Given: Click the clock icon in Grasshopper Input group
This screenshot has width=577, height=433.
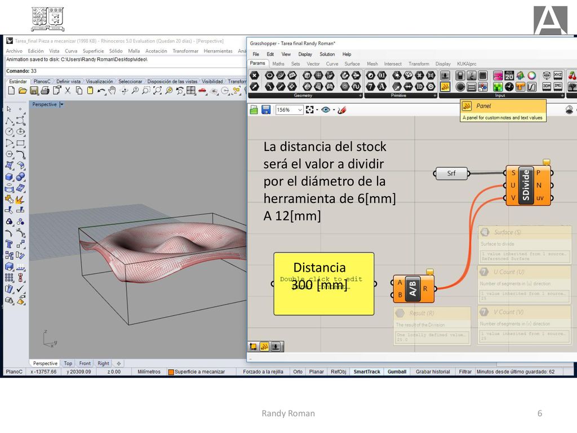Looking at the screenshot, I should [x=509, y=87].
